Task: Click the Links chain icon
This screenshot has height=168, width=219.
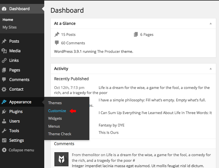Action: (x=4, y=60)
